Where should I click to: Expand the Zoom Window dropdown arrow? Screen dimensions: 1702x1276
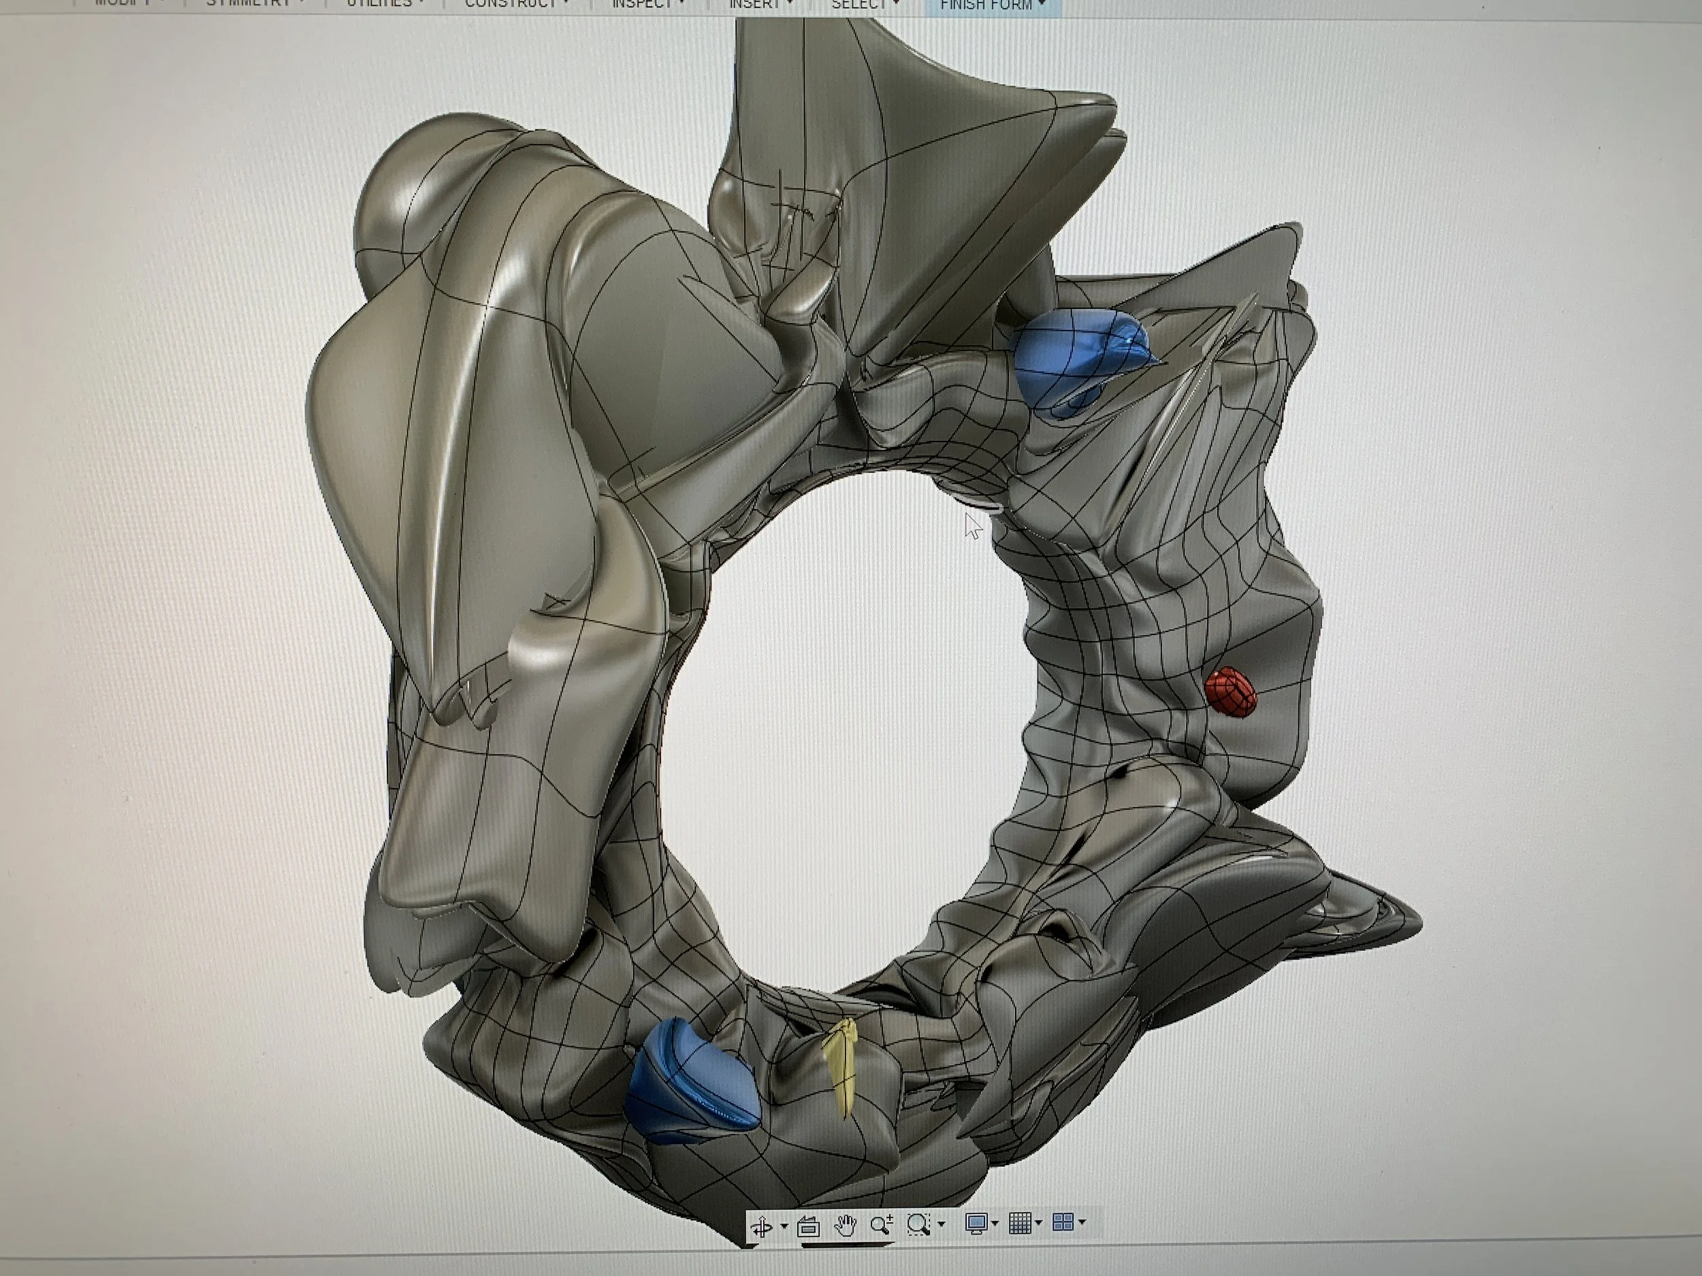pyautogui.click(x=941, y=1224)
